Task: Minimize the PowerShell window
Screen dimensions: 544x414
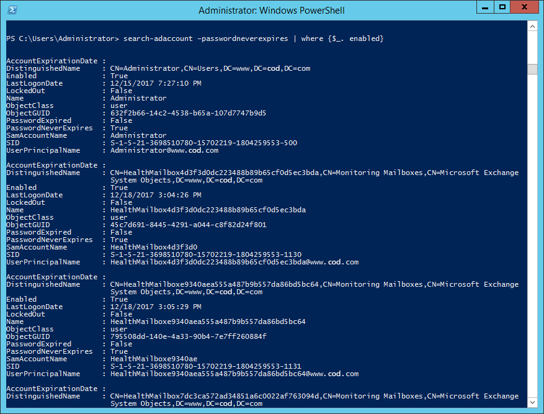Action: (x=485, y=7)
